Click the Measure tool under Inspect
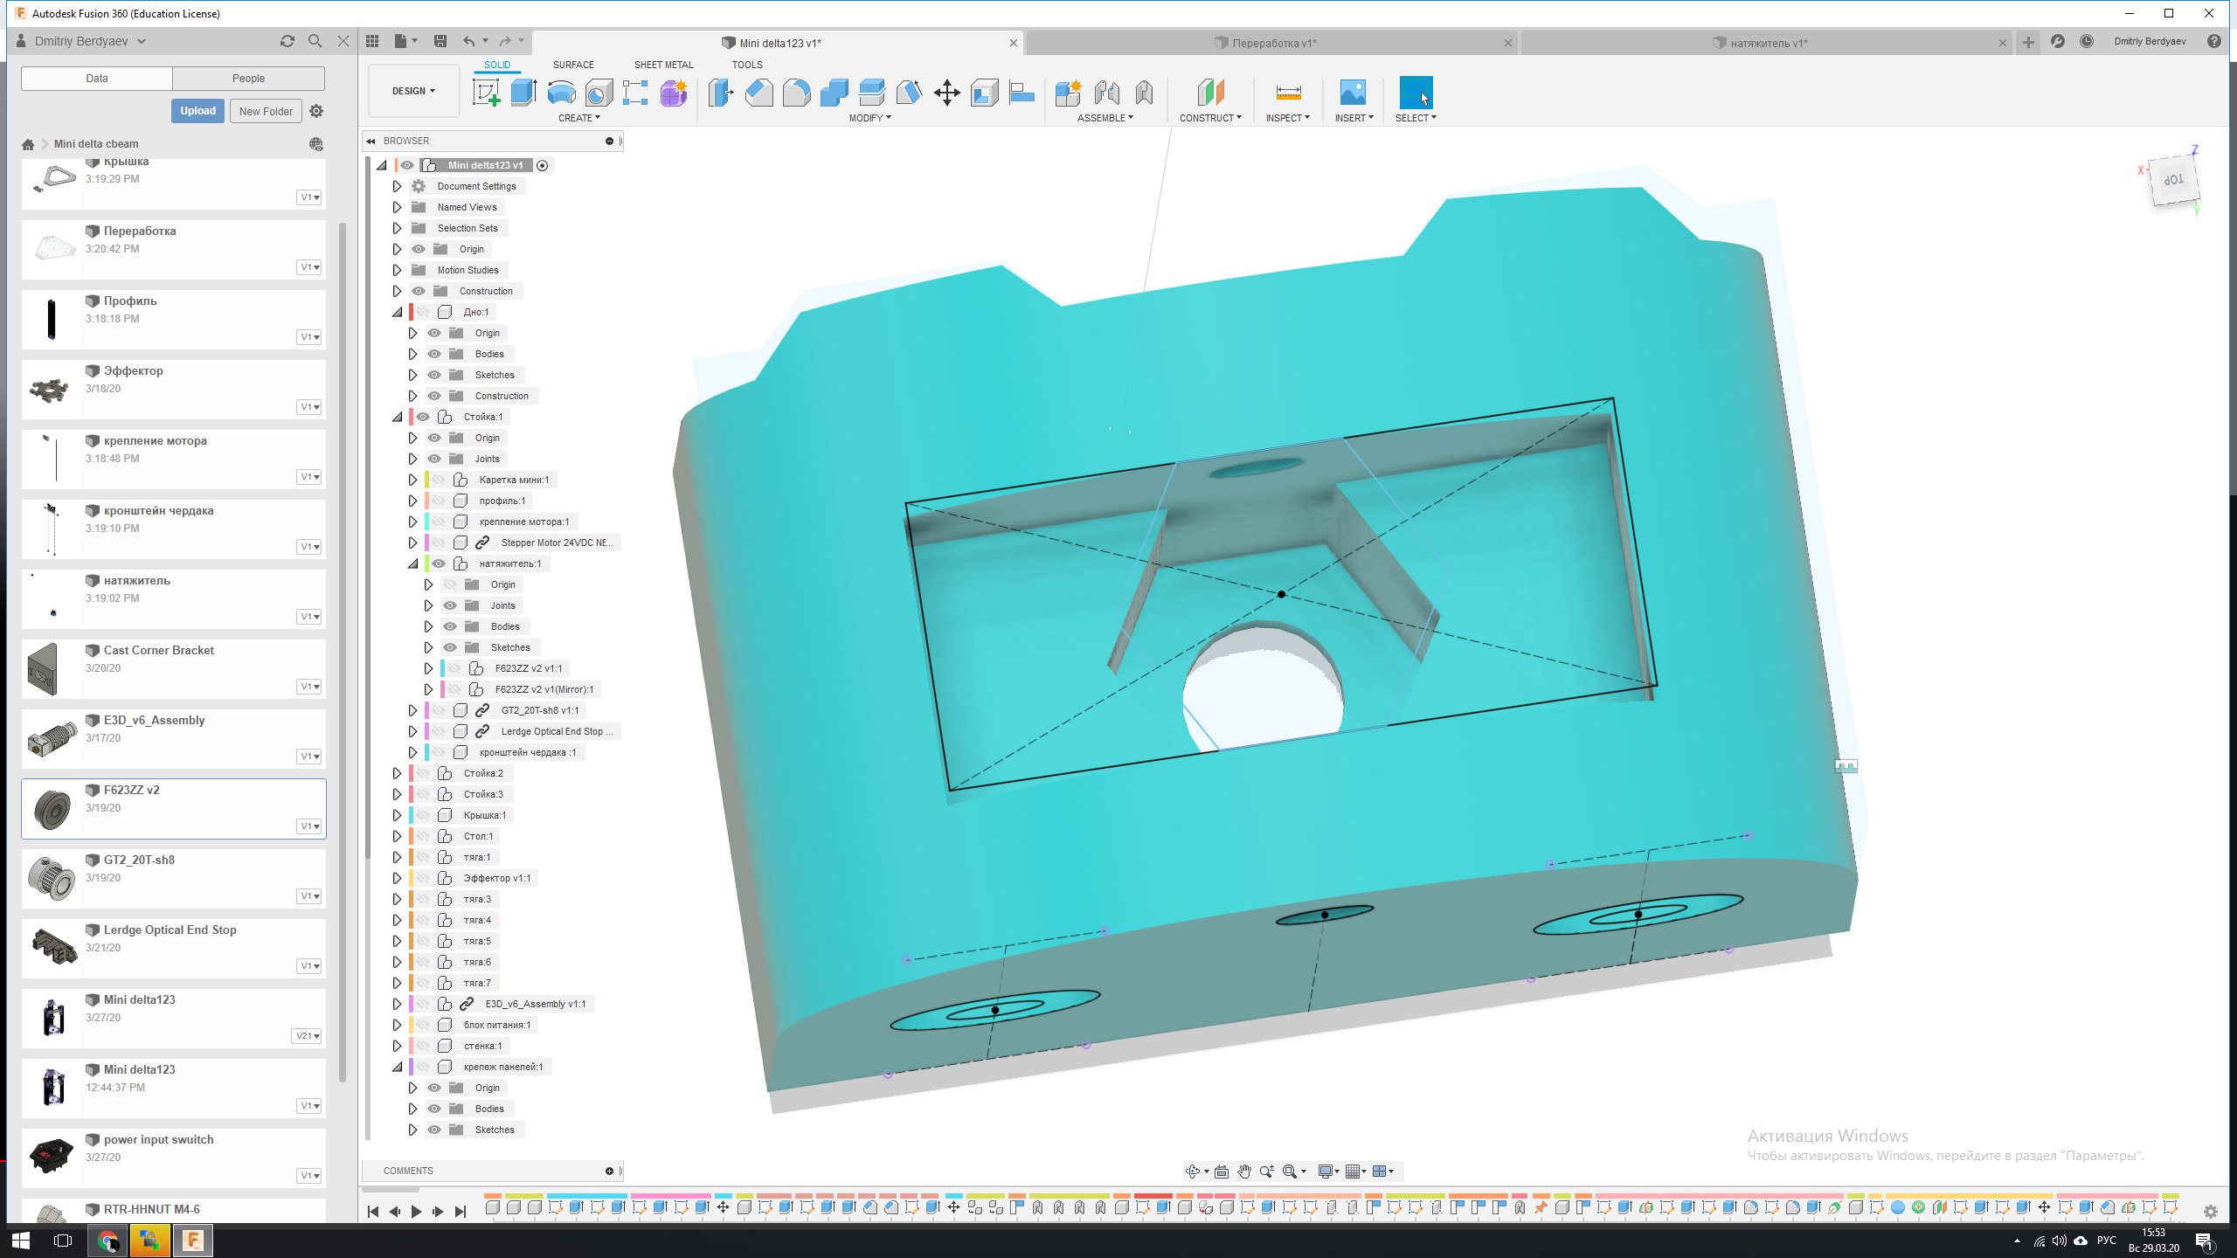Screen dimensions: 2237x1258 1288,93
